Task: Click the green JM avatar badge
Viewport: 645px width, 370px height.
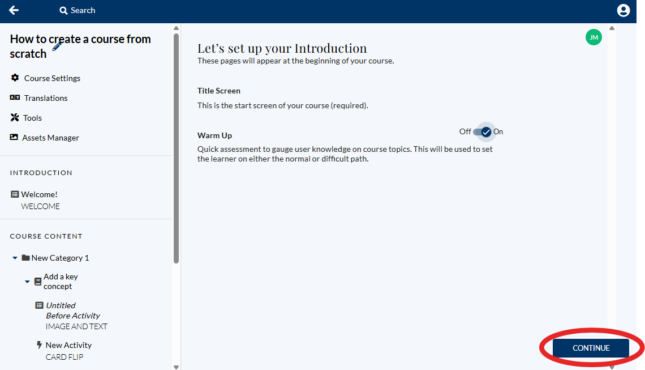Action: pos(594,37)
